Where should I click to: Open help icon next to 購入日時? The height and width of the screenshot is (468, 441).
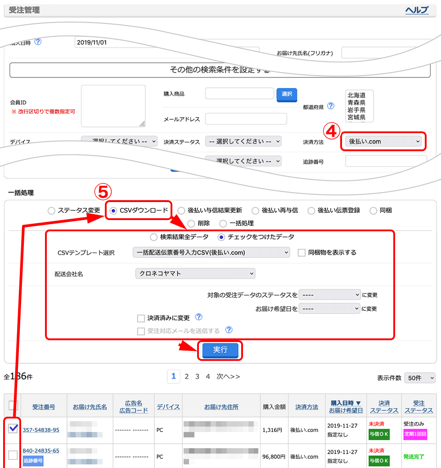38,42
